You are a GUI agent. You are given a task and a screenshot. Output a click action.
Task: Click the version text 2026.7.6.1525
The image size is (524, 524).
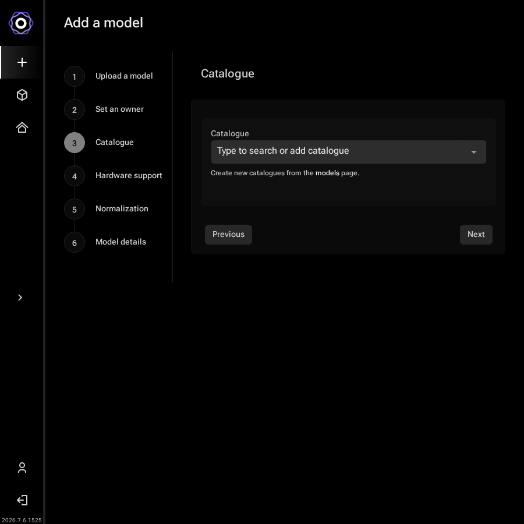pos(22,520)
